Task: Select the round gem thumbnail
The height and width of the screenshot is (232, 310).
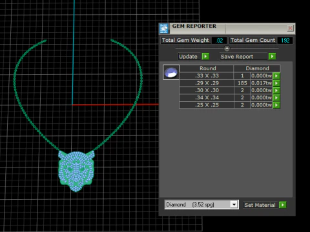Action: pos(171,72)
